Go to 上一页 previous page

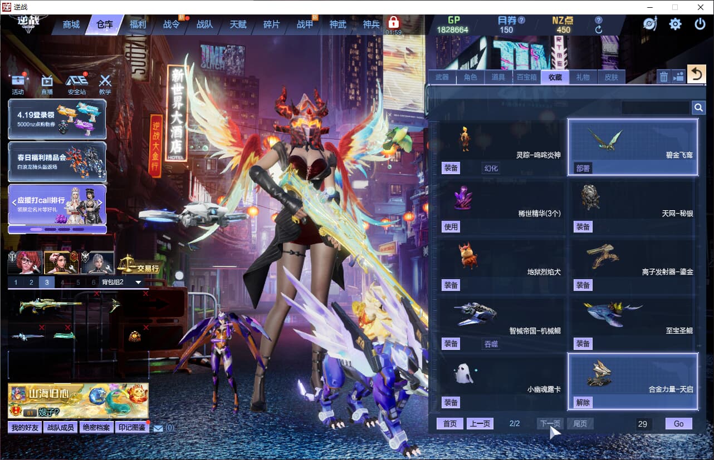(480, 424)
